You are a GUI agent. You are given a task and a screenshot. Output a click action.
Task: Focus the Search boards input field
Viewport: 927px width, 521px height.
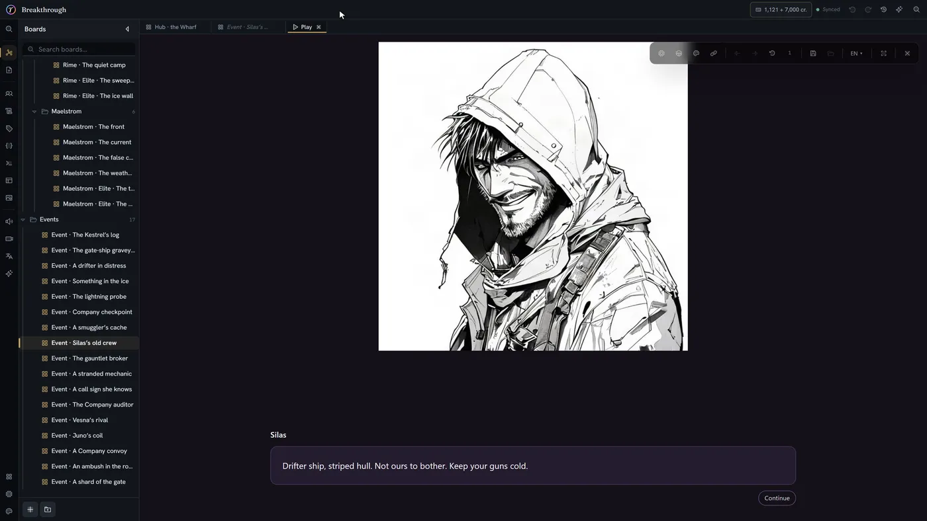click(79, 50)
